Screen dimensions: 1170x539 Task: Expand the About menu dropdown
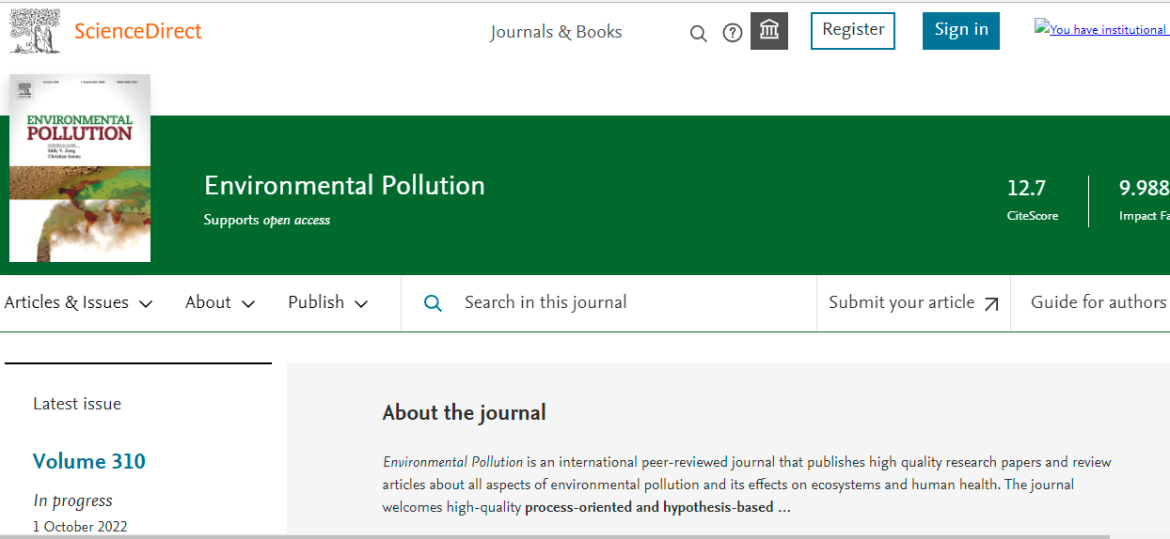click(x=220, y=302)
